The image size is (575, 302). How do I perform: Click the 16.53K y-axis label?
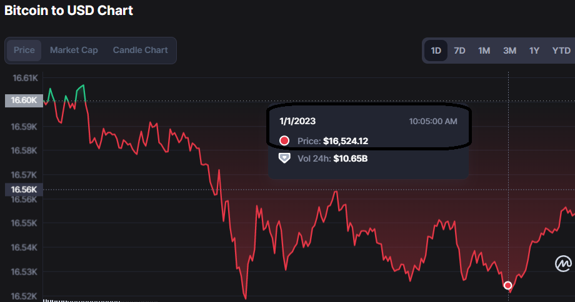point(24,272)
